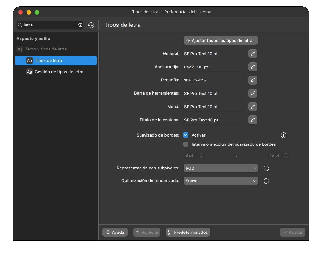The width and height of the screenshot is (322, 259).
Task: Edit the Título de la ventana font
Action: [x=253, y=120]
